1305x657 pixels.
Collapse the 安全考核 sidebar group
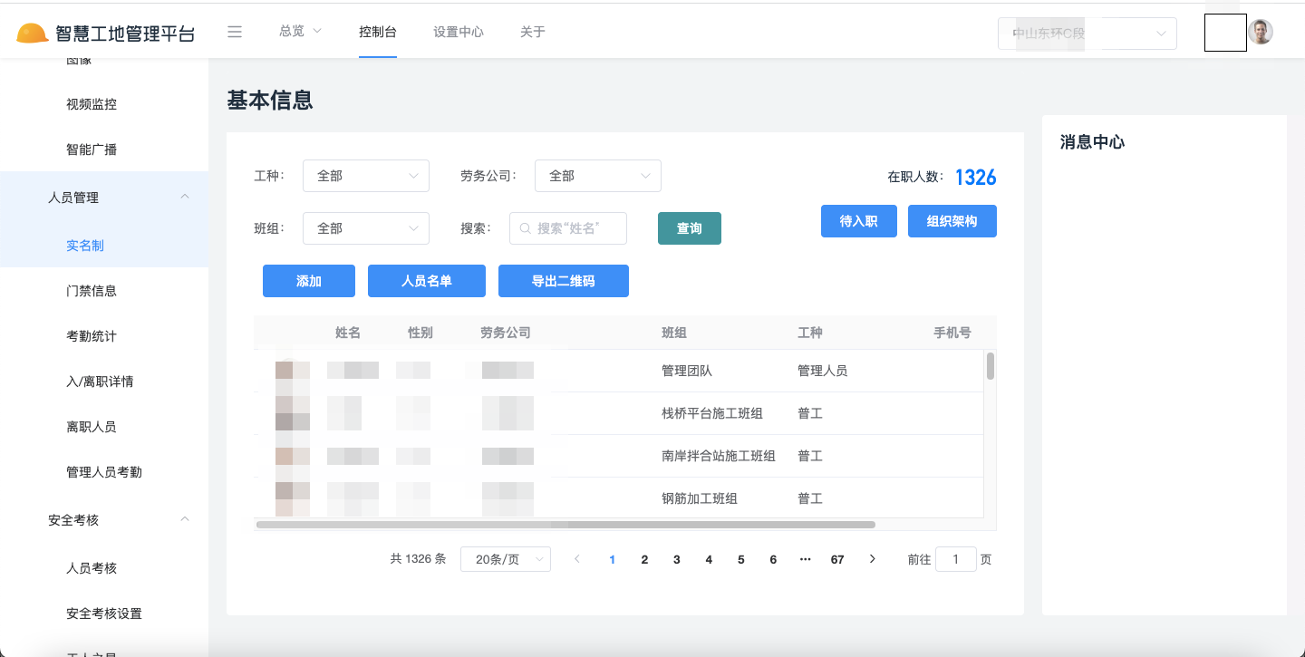[104, 520]
